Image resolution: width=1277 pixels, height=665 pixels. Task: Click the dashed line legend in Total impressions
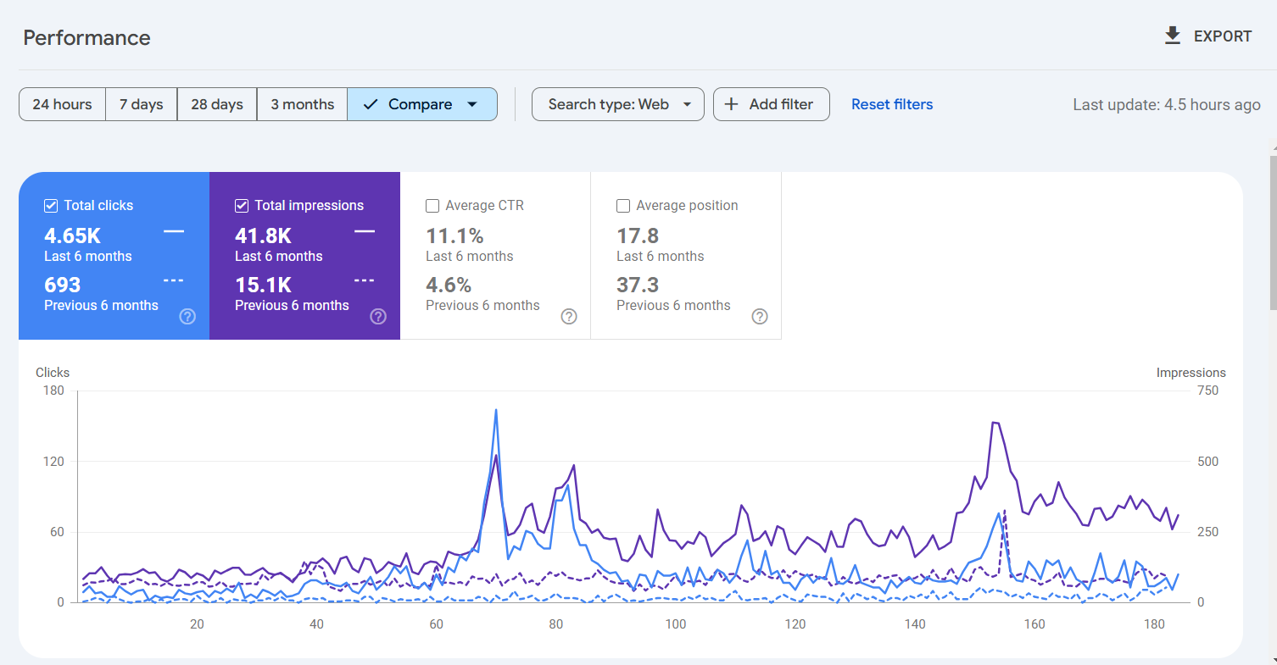(364, 280)
